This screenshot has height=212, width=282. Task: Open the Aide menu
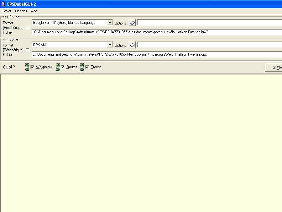[x=34, y=11]
